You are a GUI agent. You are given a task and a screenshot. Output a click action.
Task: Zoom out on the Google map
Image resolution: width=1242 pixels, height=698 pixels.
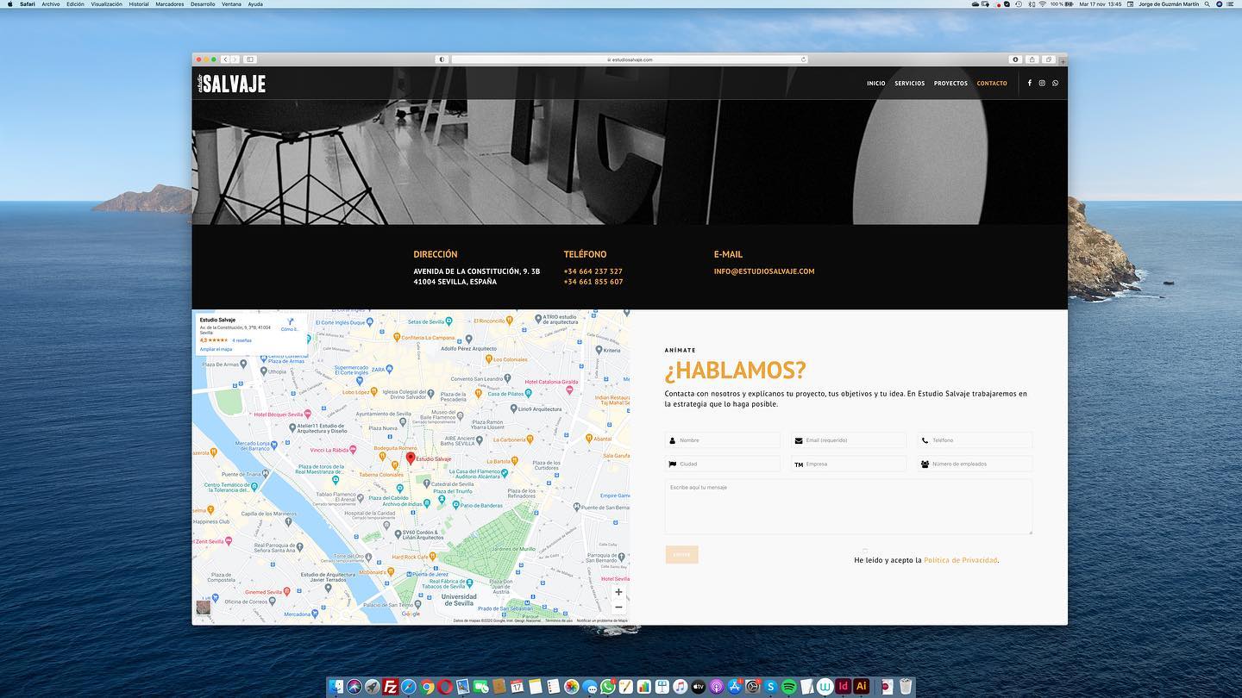pos(618,607)
